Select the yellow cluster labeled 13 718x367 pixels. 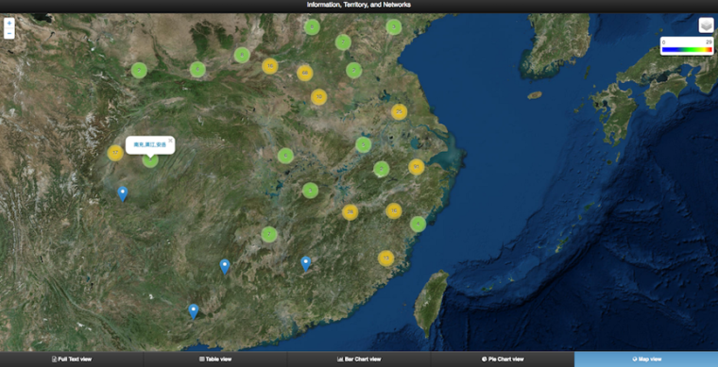click(386, 259)
